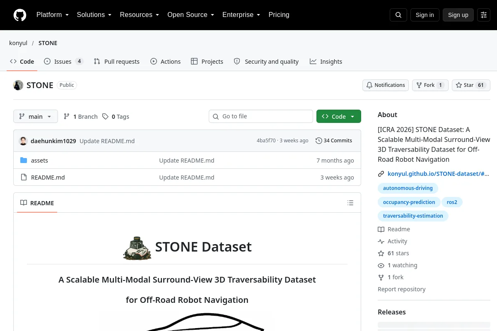The height and width of the screenshot is (331, 497).
Task: Open the Readme link in About
Action: tap(394, 229)
